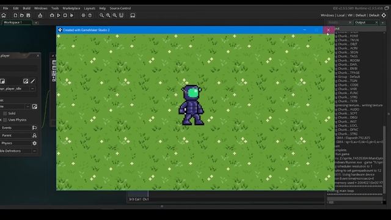
Task: Close the tab left of Output
Action: (350, 23)
